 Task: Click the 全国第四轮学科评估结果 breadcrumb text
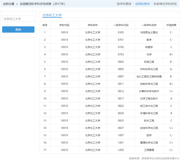42,4
